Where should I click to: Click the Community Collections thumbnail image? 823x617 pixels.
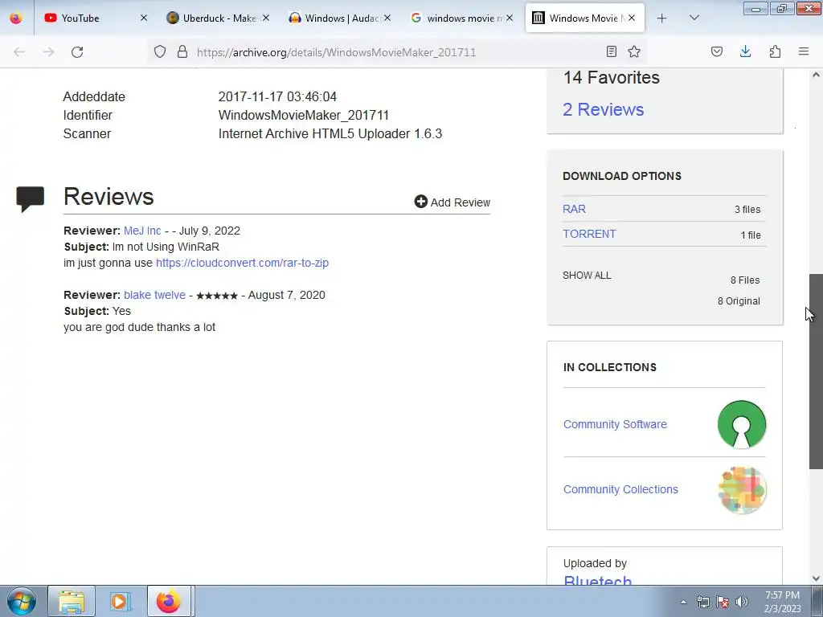[742, 489]
